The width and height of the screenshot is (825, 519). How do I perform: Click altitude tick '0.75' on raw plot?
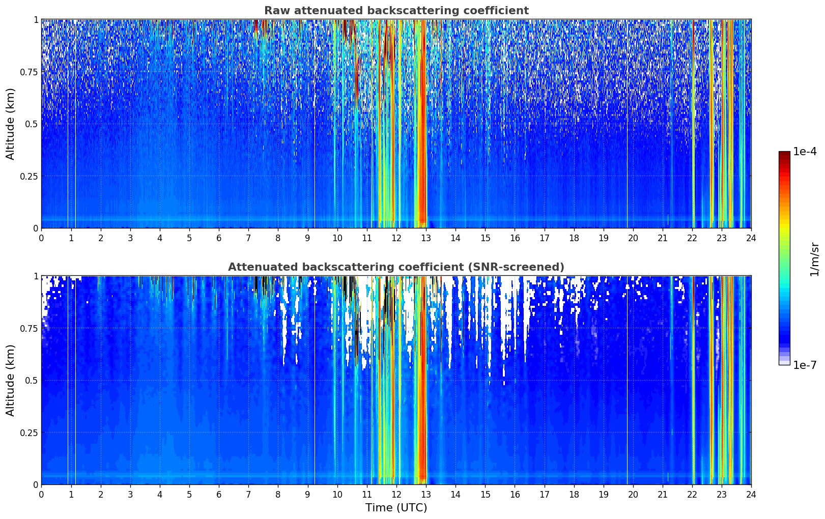click(x=30, y=72)
